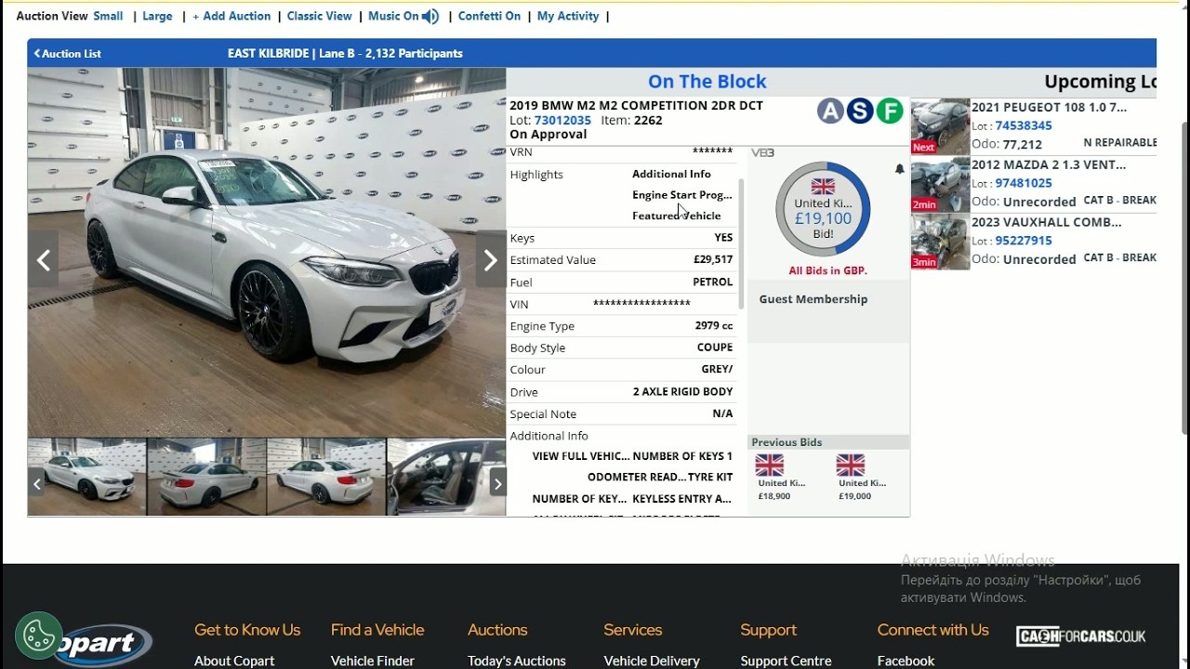Click the green F badge icon
This screenshot has height=669, width=1190.
[x=890, y=111]
